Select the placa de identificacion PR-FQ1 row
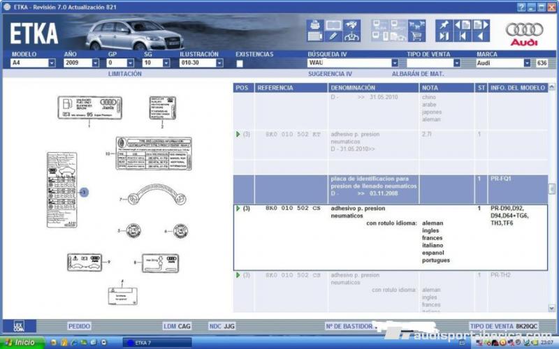 point(391,189)
